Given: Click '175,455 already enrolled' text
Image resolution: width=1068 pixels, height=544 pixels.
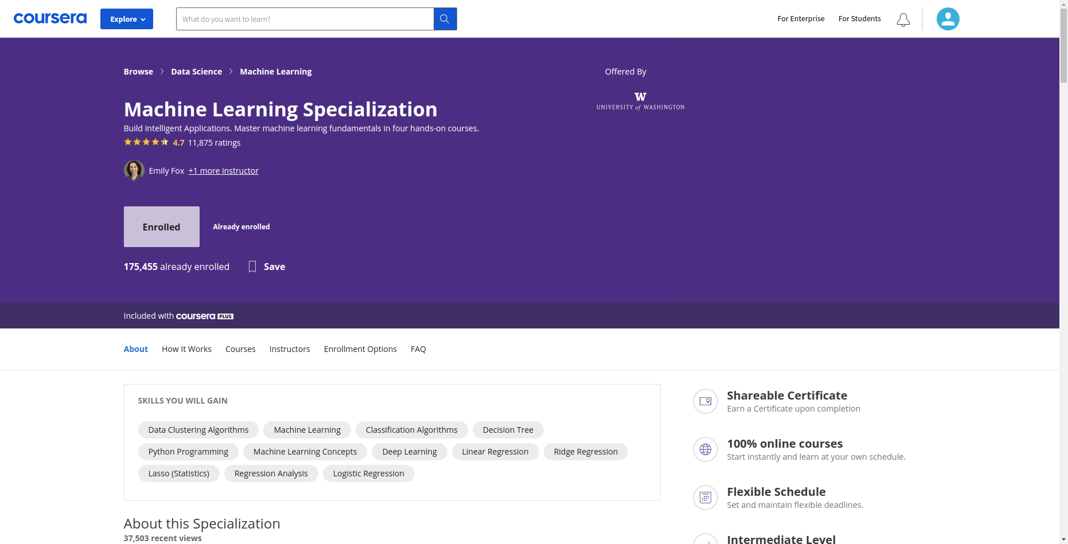Looking at the screenshot, I should pyautogui.click(x=177, y=267).
